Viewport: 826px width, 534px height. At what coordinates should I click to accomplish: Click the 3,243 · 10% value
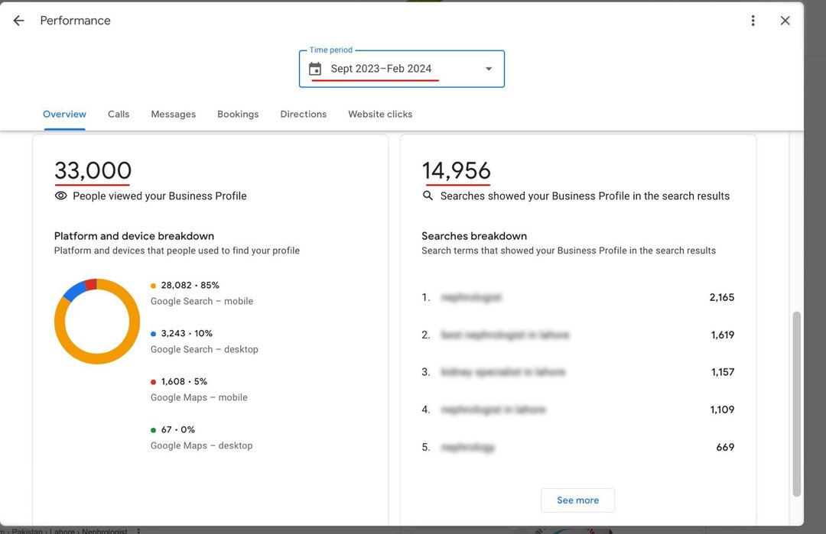coord(187,333)
